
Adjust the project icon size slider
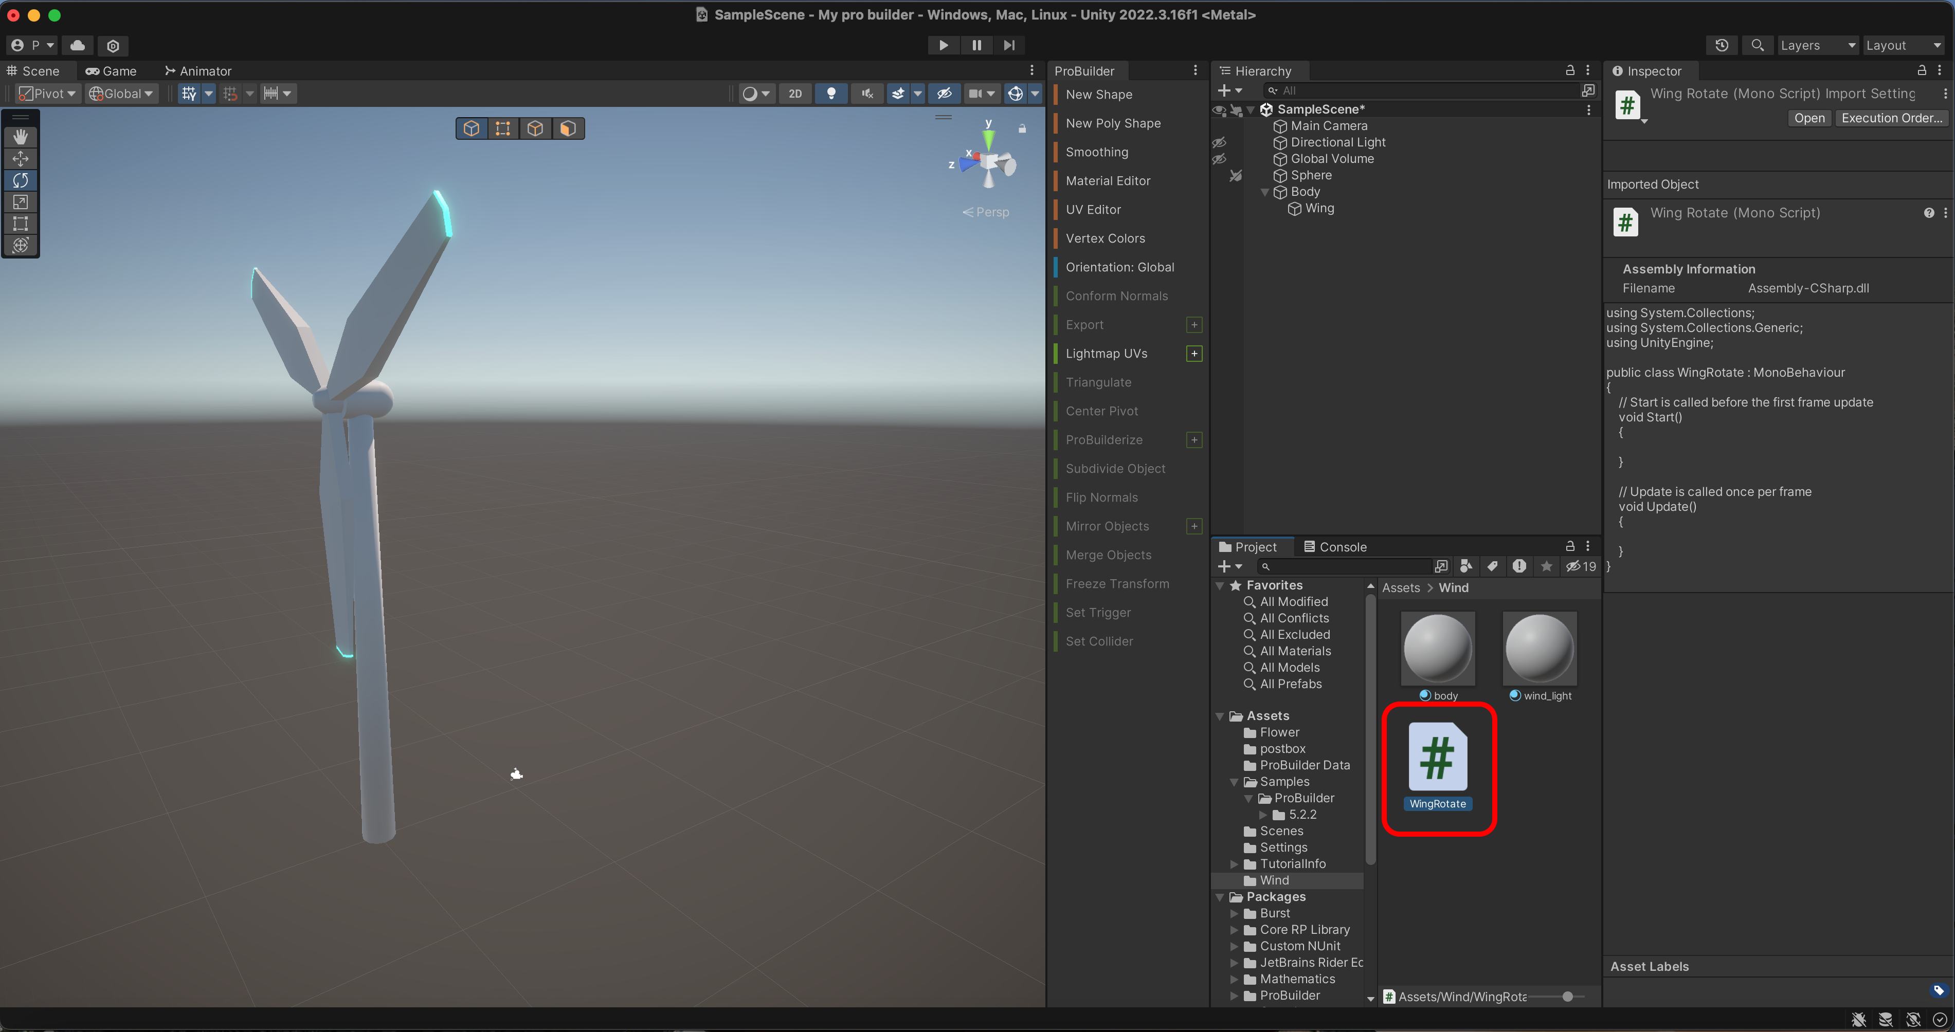[x=1567, y=997]
